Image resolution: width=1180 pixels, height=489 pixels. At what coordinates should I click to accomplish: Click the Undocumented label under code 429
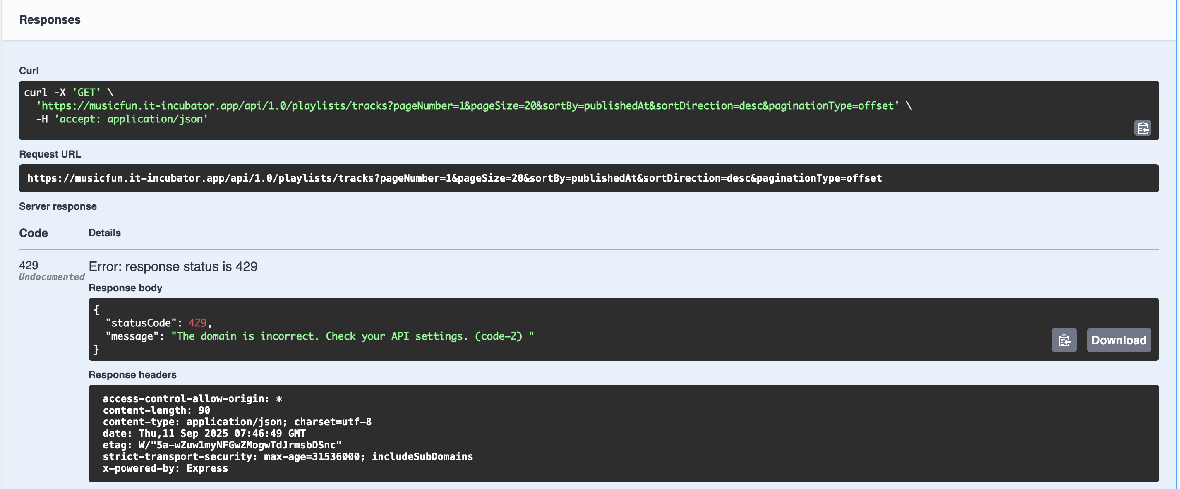pos(52,276)
